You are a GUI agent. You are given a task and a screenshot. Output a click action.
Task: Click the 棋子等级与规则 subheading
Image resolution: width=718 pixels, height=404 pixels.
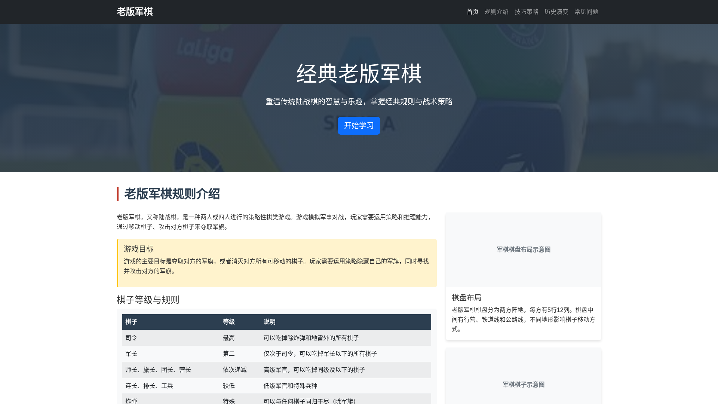148,300
